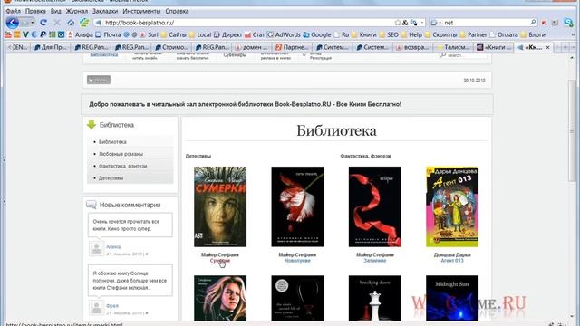Open the PayPal P bookmark icon
Image resolution: width=580 pixels, height=326 pixels.
(43, 34)
